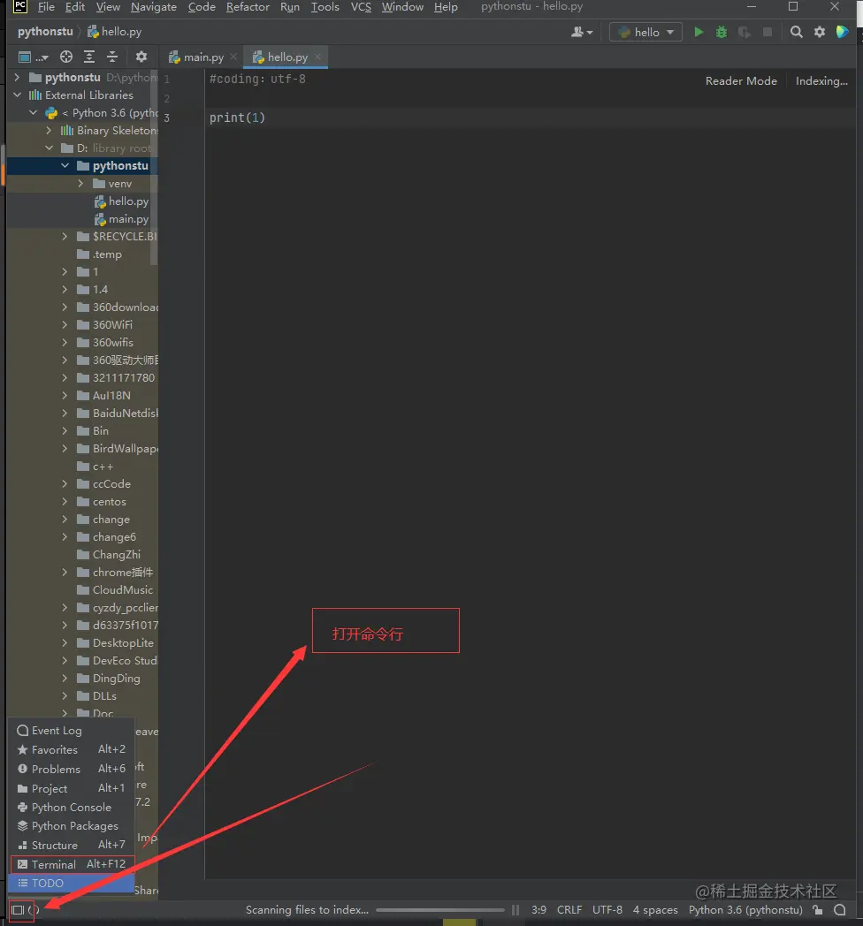Open Project panel options gear
Screen dimensions: 863x926
click(x=141, y=57)
